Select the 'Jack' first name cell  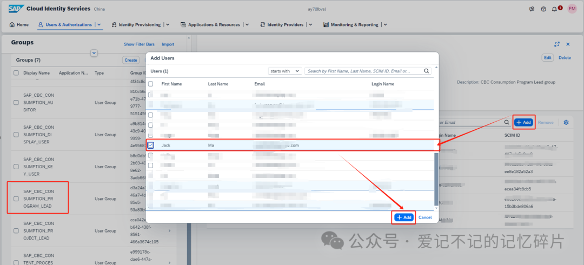pyautogui.click(x=166, y=145)
